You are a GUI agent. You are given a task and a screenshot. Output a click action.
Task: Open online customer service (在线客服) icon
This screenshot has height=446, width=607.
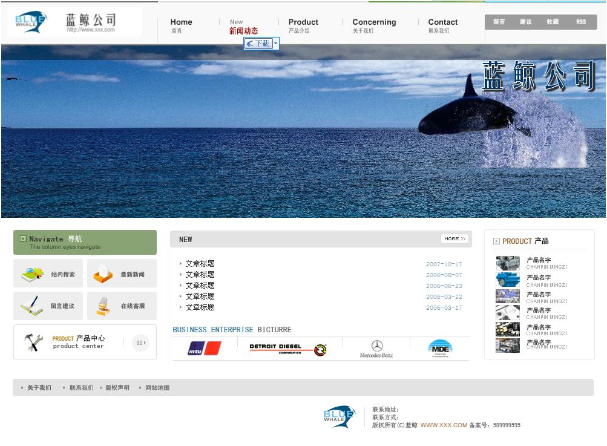tap(103, 306)
